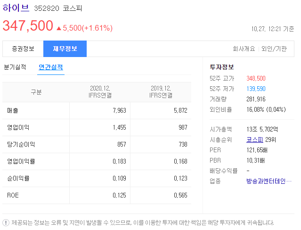
Task: Select the 재무정보 tab
Action: (65, 49)
